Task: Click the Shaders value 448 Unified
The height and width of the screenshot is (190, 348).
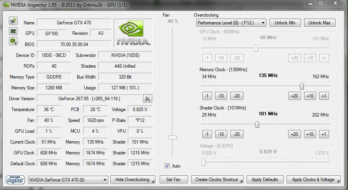Action: 125,66
